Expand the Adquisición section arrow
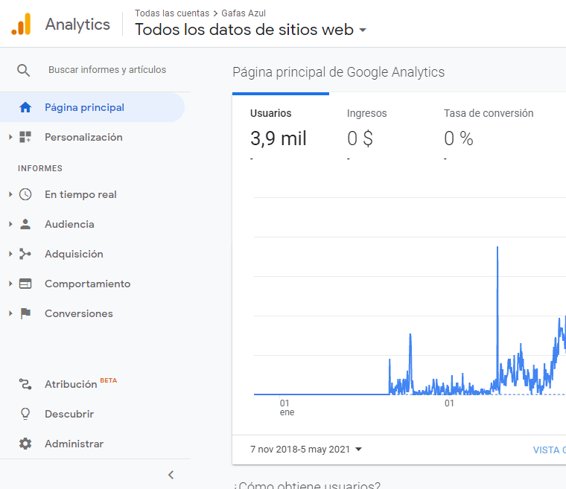Screen dimensions: 566x489 coord(10,254)
